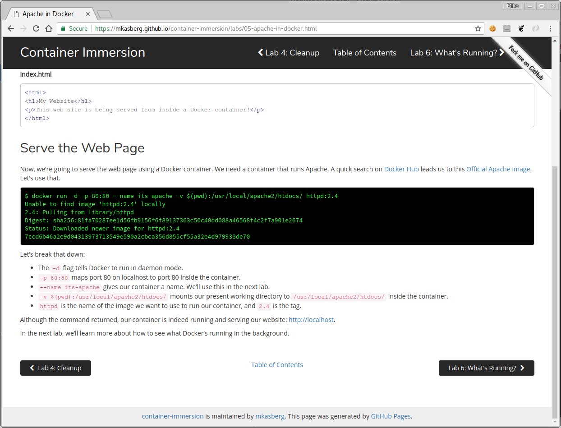
Task: Open the GNOME footprint extension icon
Action: [521, 28]
